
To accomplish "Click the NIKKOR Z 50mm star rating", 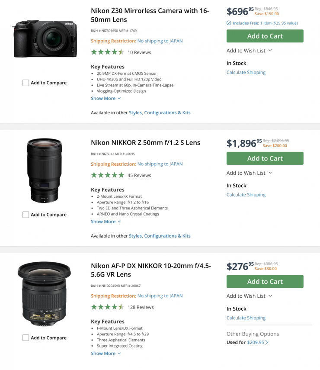I will pos(107,175).
